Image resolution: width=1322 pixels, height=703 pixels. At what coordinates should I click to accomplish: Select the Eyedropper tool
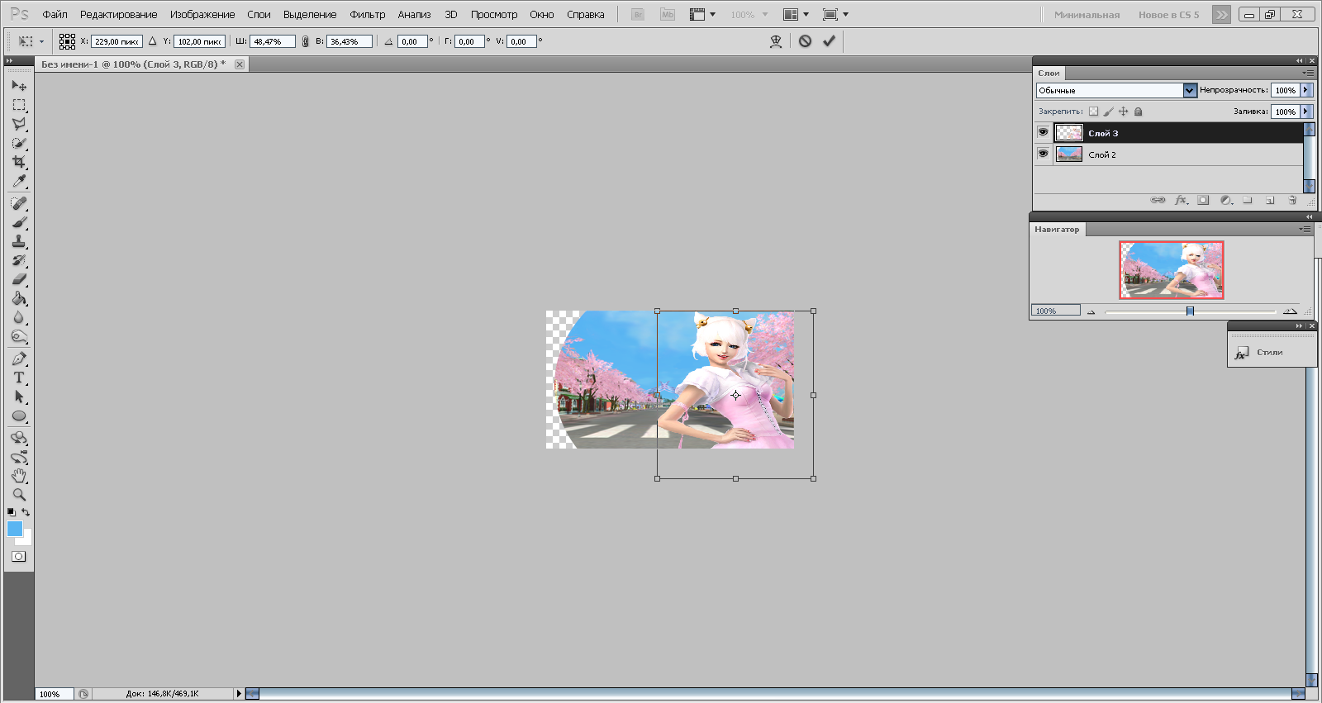19,181
